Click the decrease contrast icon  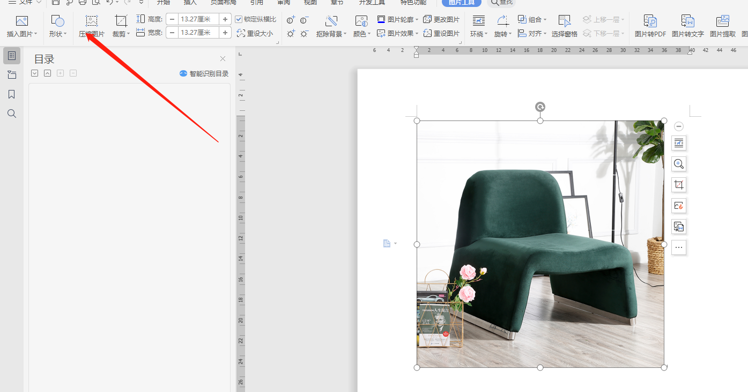tap(304, 20)
